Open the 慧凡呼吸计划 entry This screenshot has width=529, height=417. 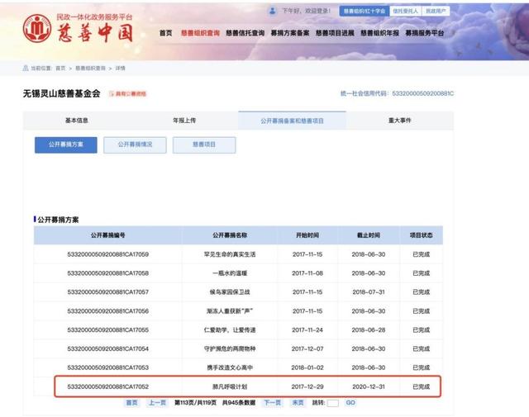[x=230, y=386]
